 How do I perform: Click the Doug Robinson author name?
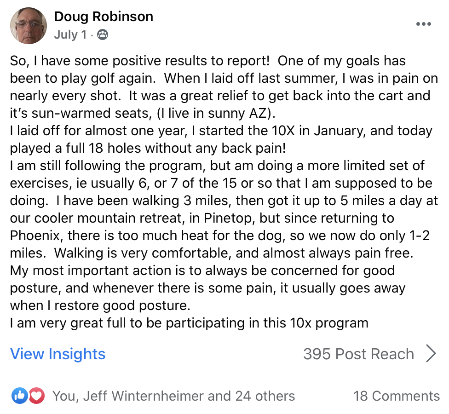coord(104,17)
